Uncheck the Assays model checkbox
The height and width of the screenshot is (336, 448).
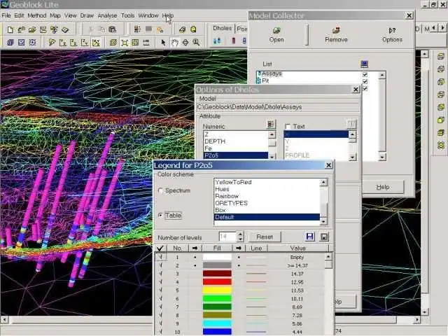click(365, 74)
